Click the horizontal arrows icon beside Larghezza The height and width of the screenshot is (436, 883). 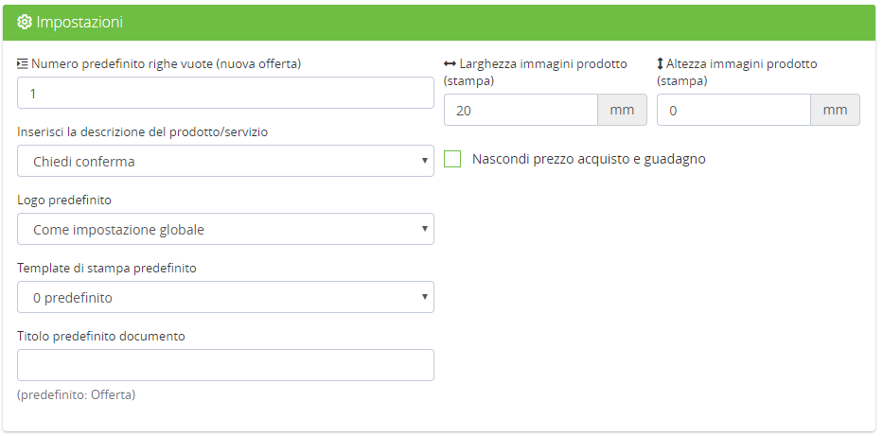pos(450,64)
